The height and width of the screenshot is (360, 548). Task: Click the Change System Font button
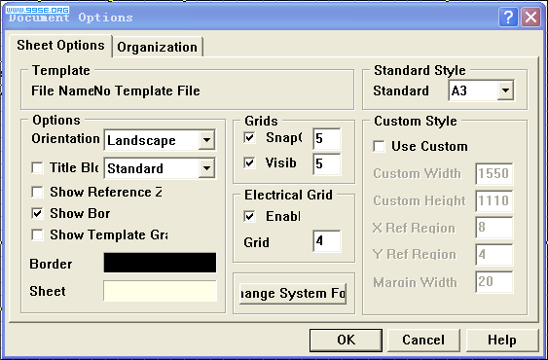pyautogui.click(x=293, y=294)
